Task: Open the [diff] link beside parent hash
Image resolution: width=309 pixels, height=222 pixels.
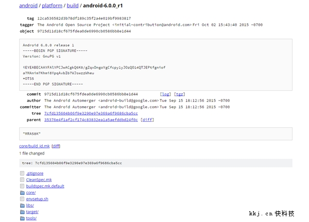Action: pyautogui.click(x=147, y=119)
